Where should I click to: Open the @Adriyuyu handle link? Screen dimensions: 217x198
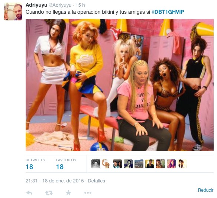coord(60,5)
